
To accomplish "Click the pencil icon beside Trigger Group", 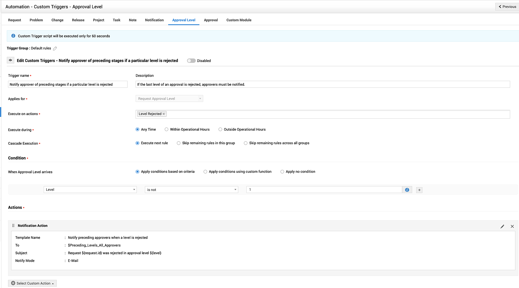I will click(55, 48).
